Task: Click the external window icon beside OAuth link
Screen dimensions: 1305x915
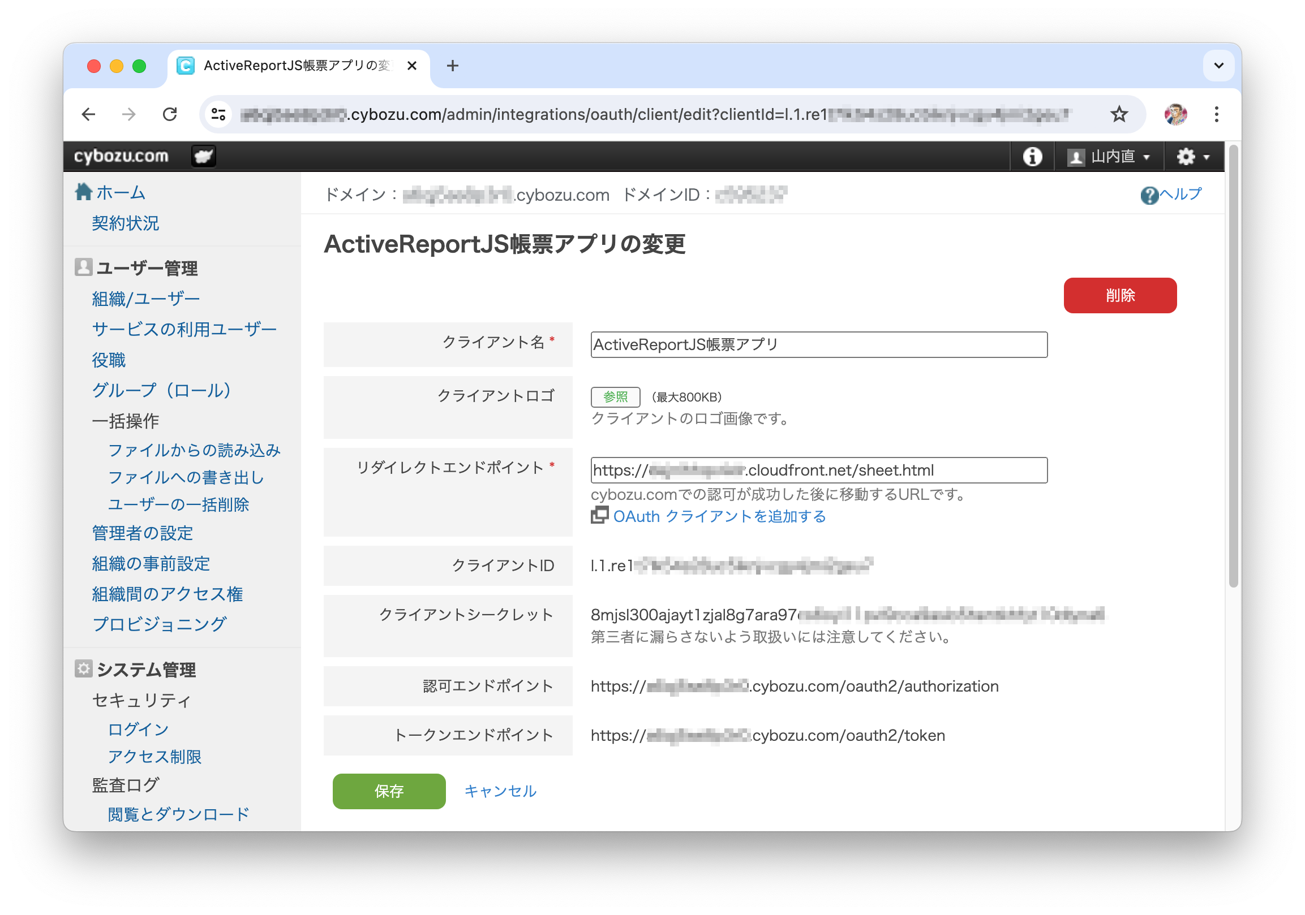Action: coord(599,515)
